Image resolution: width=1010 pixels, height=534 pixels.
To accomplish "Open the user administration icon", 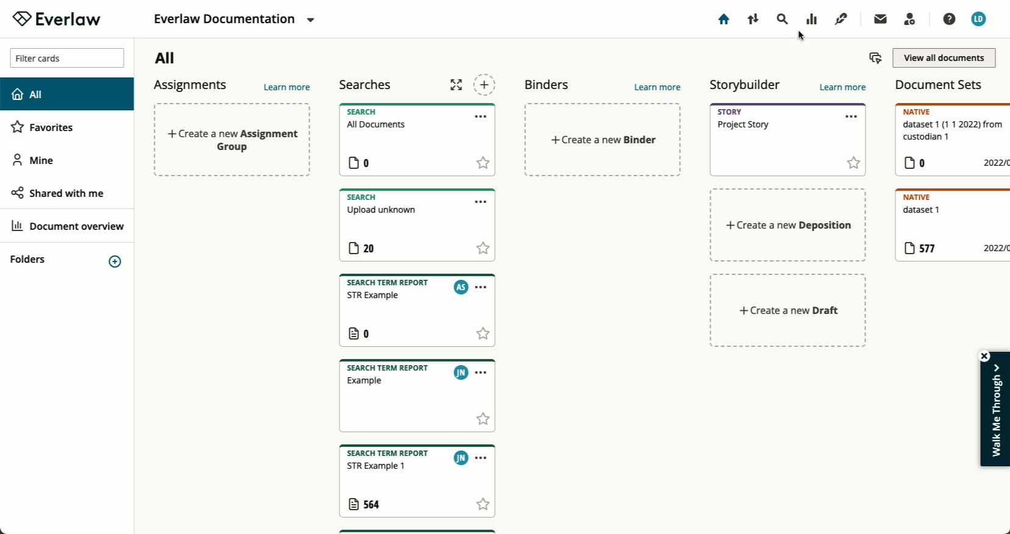I will point(909,19).
